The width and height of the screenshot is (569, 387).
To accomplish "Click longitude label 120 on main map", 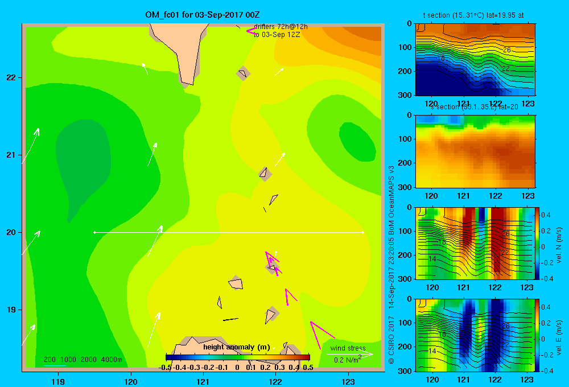I will pos(131,381).
